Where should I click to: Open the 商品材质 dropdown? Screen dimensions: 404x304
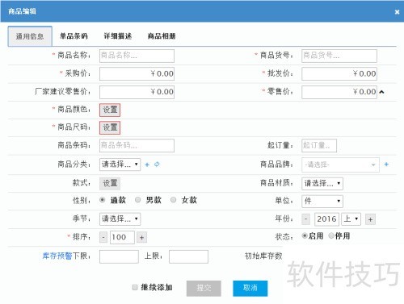pos(322,183)
